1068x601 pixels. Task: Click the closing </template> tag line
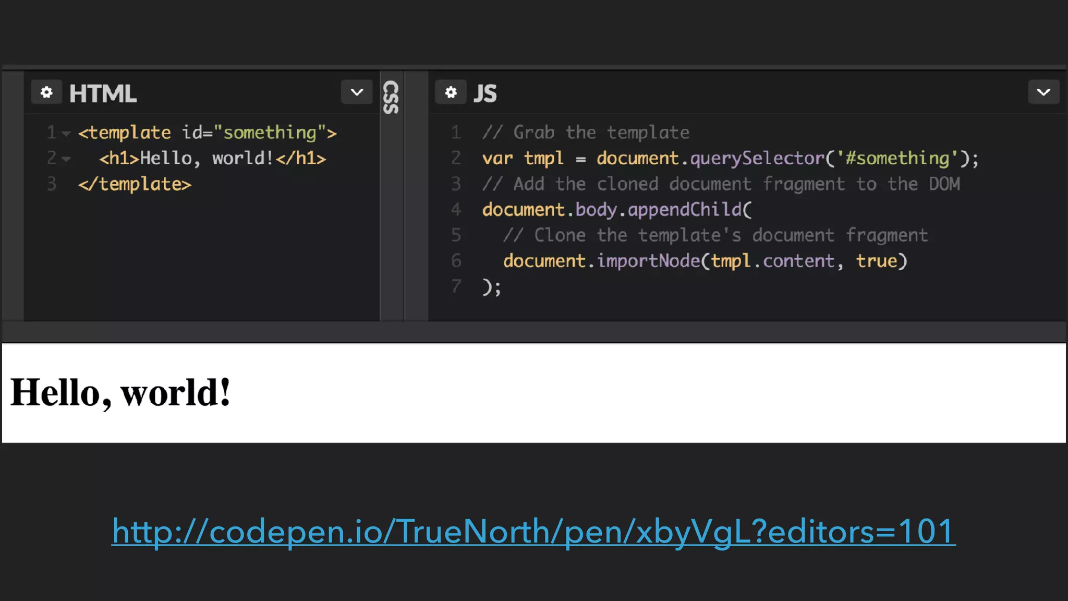pos(135,184)
